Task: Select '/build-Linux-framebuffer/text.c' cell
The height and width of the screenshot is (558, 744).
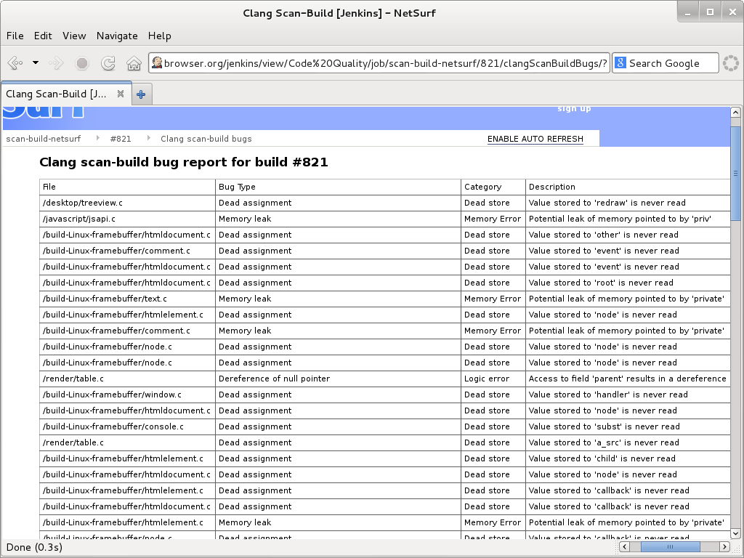Action: click(127, 299)
